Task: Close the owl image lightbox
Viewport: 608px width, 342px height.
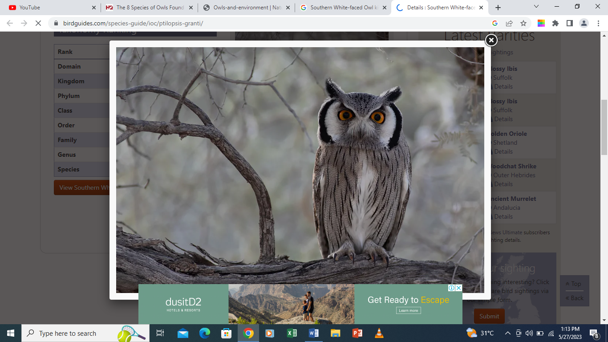Action: [x=491, y=41]
